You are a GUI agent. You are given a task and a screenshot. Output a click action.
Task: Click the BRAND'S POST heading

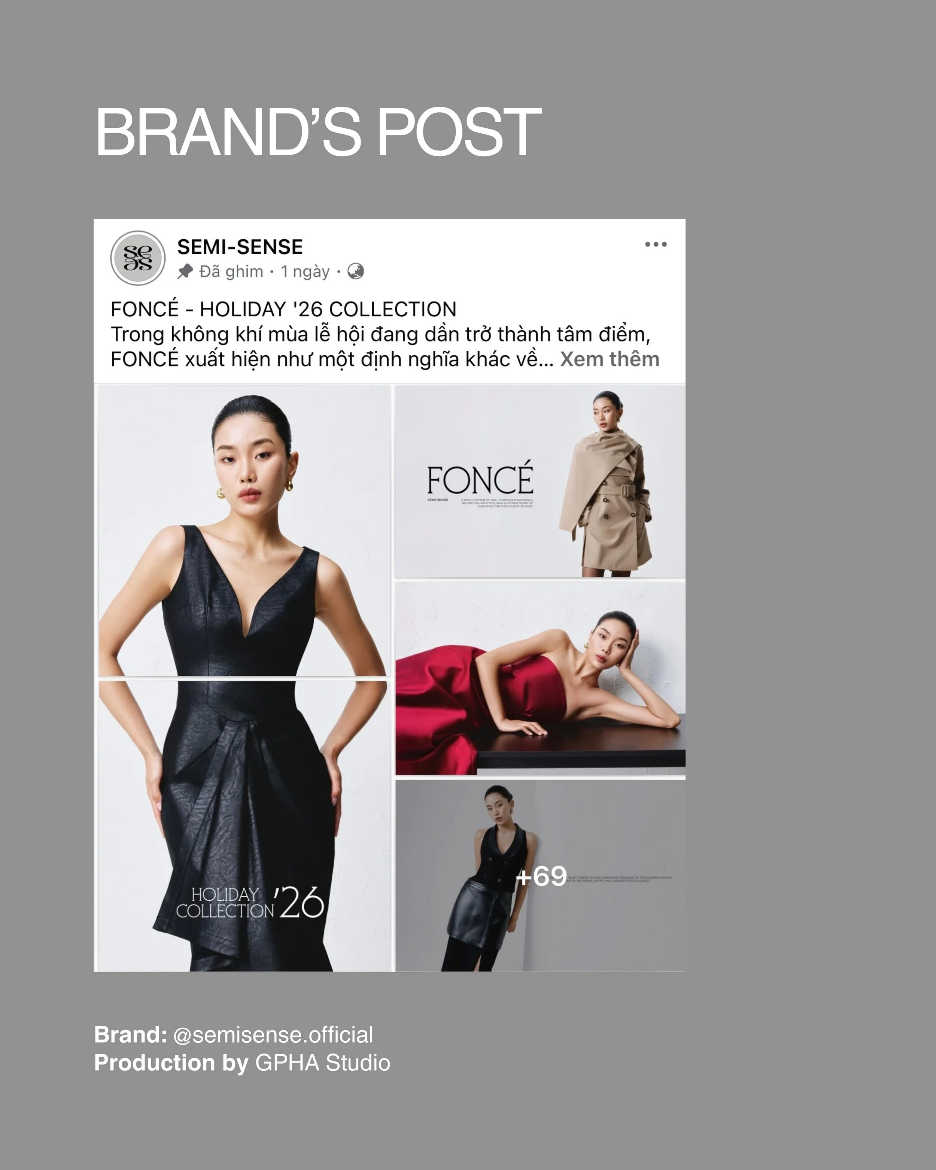pyautogui.click(x=318, y=132)
